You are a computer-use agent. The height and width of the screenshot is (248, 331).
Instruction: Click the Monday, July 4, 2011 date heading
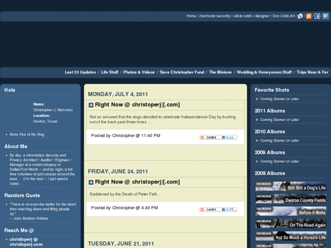[x=118, y=94]
